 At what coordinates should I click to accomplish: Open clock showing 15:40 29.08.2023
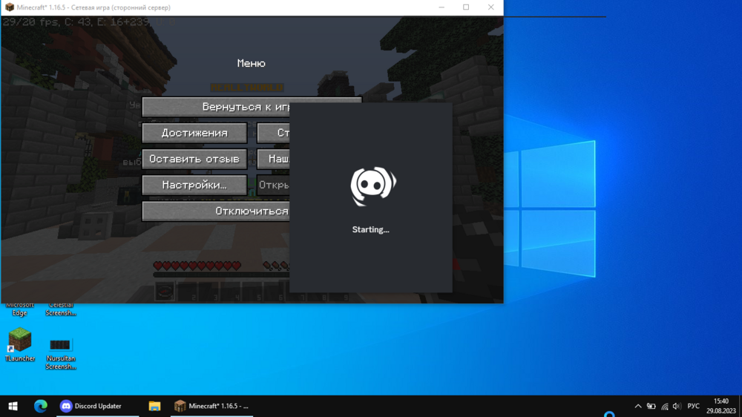(x=720, y=406)
